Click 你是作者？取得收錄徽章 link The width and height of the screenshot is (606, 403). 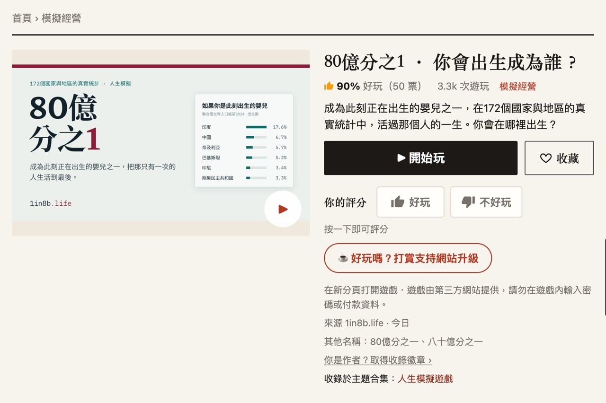coord(378,360)
